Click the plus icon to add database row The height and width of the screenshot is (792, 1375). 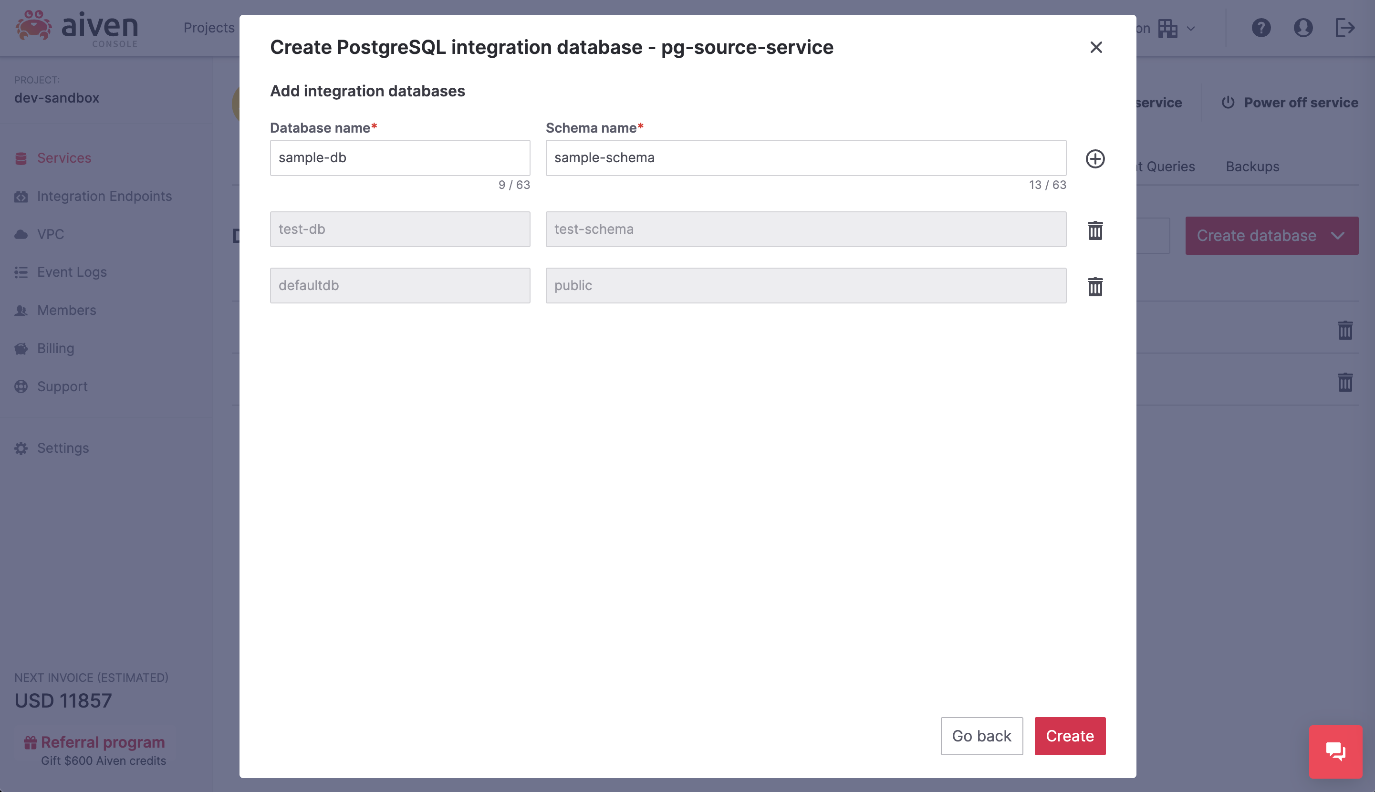pyautogui.click(x=1095, y=159)
